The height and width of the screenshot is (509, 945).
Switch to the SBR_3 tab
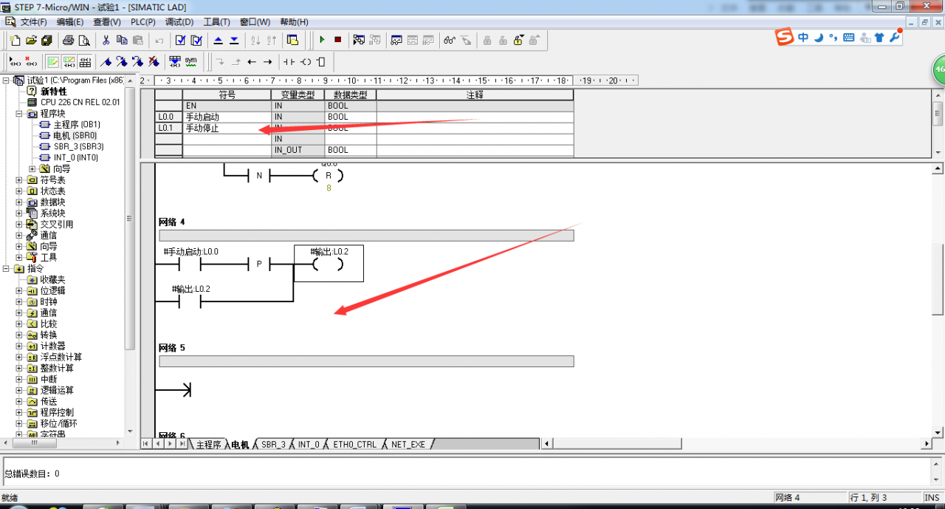[273, 445]
